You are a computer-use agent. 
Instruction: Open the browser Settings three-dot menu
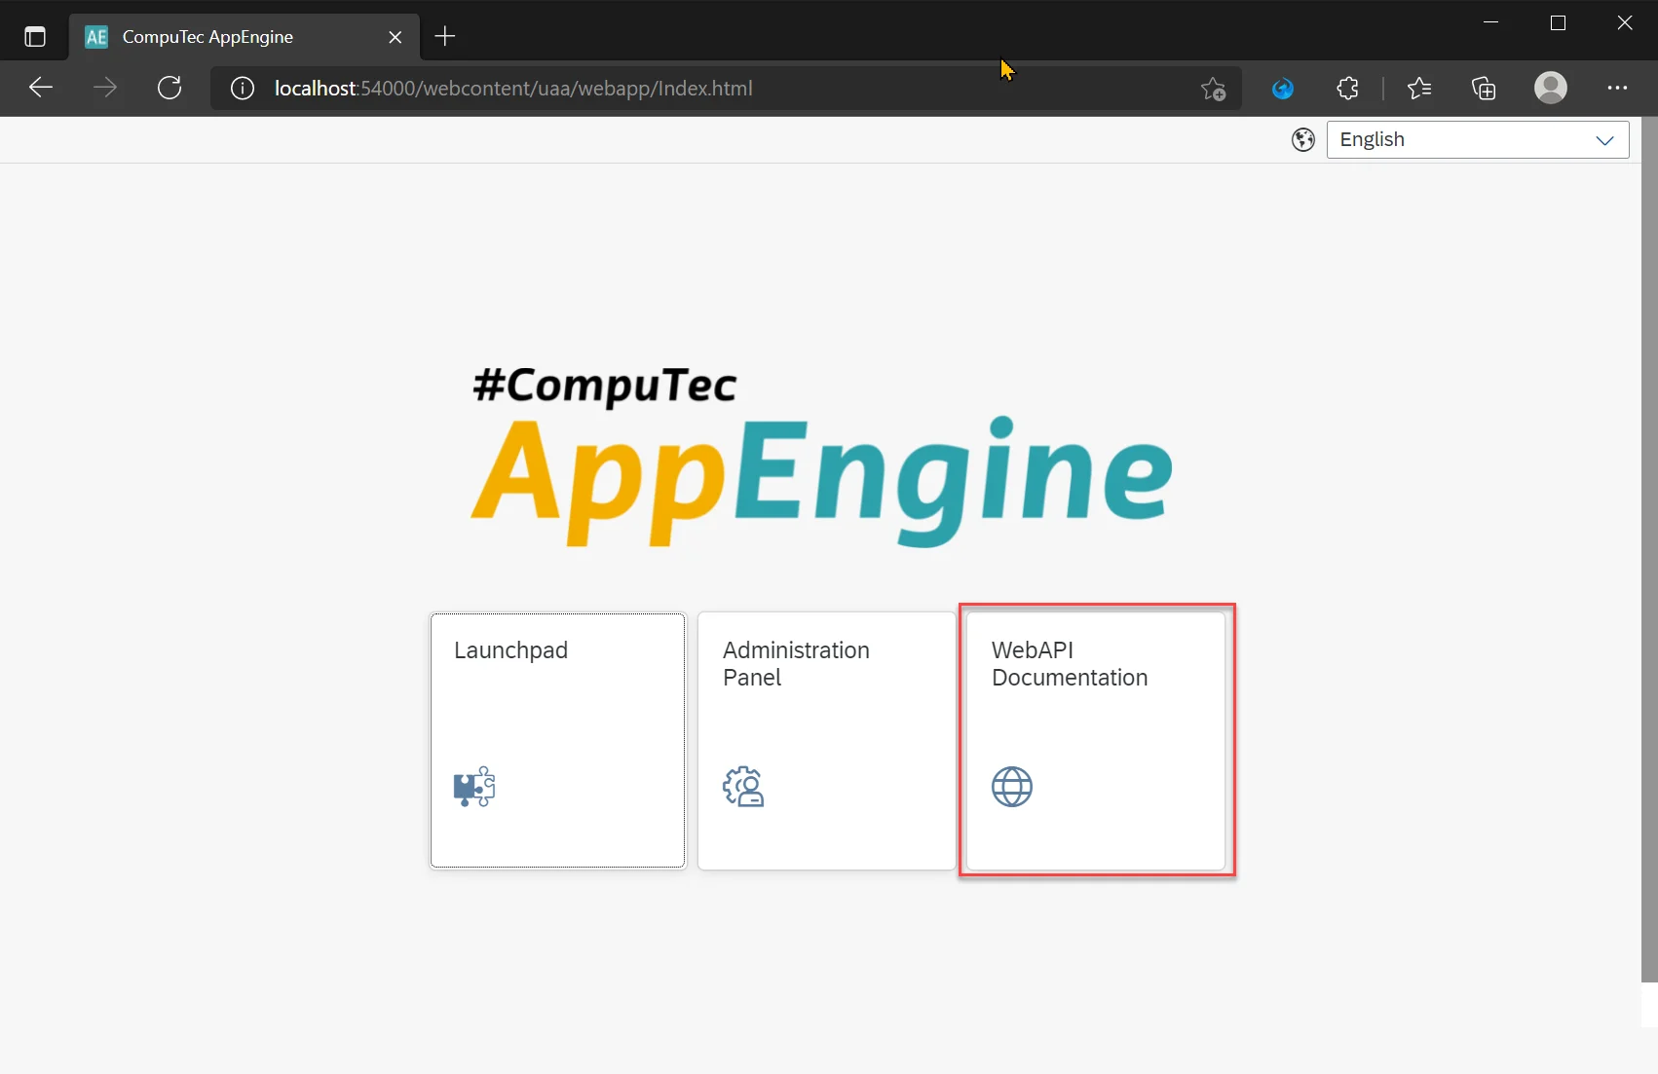[x=1617, y=88]
